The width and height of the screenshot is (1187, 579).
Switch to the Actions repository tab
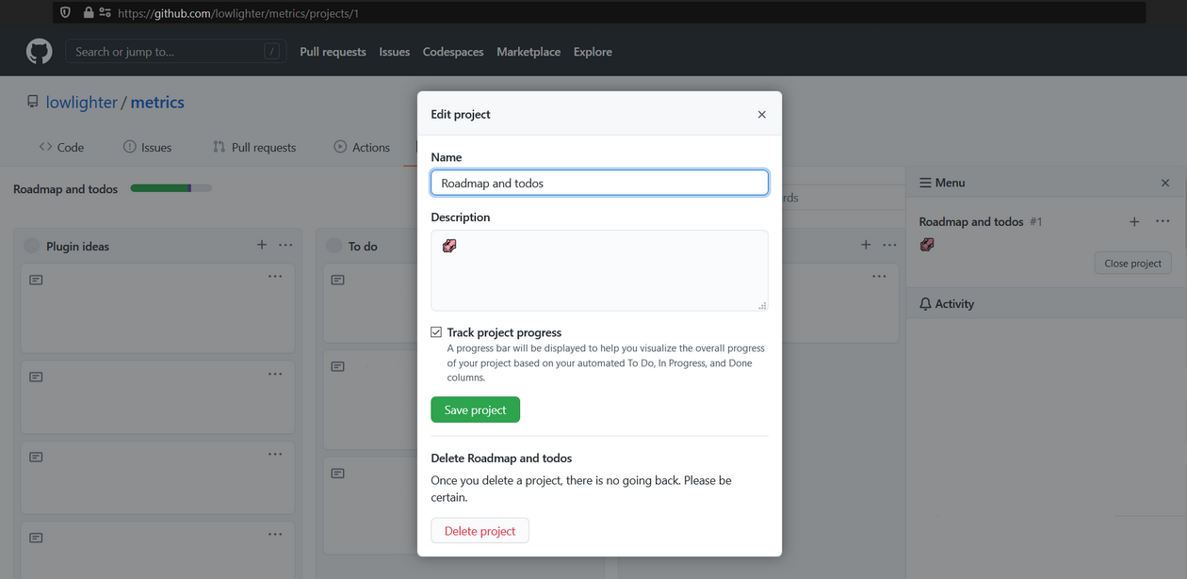coord(361,147)
